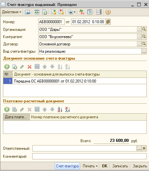
Task: Clear Ответственный with the X button
Action: click(x=144, y=148)
